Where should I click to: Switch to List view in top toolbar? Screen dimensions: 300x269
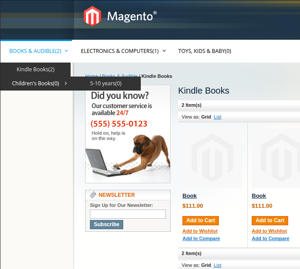coord(218,117)
